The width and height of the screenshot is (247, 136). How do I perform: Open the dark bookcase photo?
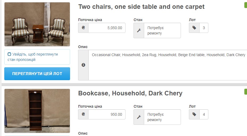click(37, 111)
